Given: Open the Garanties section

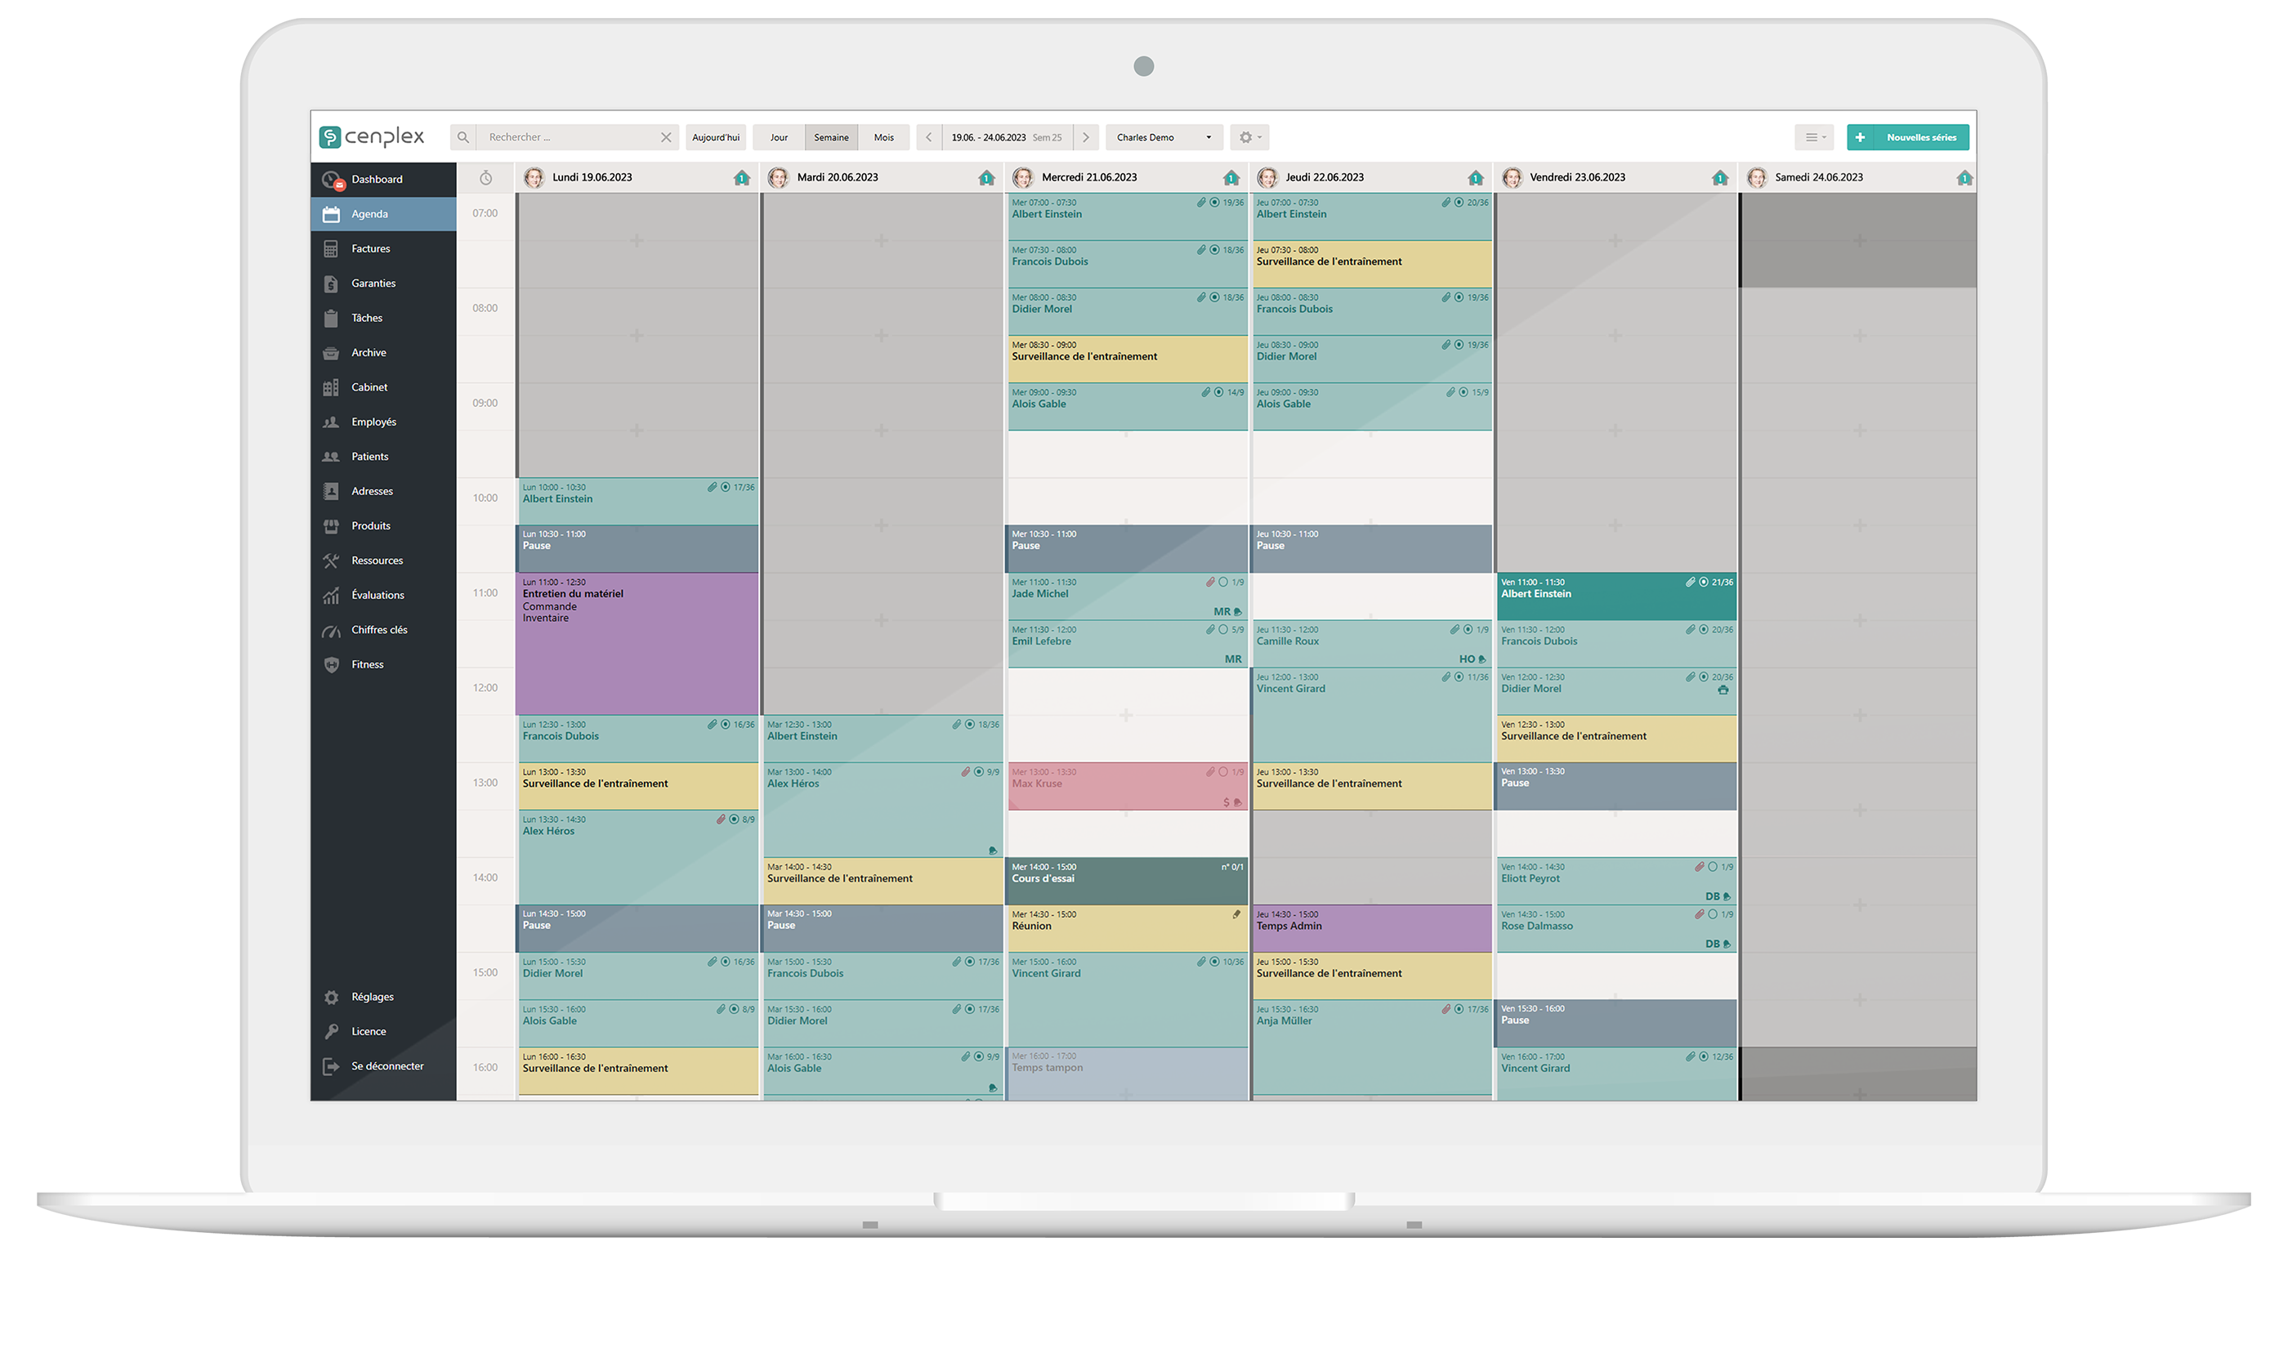Looking at the screenshot, I should tap(383, 284).
